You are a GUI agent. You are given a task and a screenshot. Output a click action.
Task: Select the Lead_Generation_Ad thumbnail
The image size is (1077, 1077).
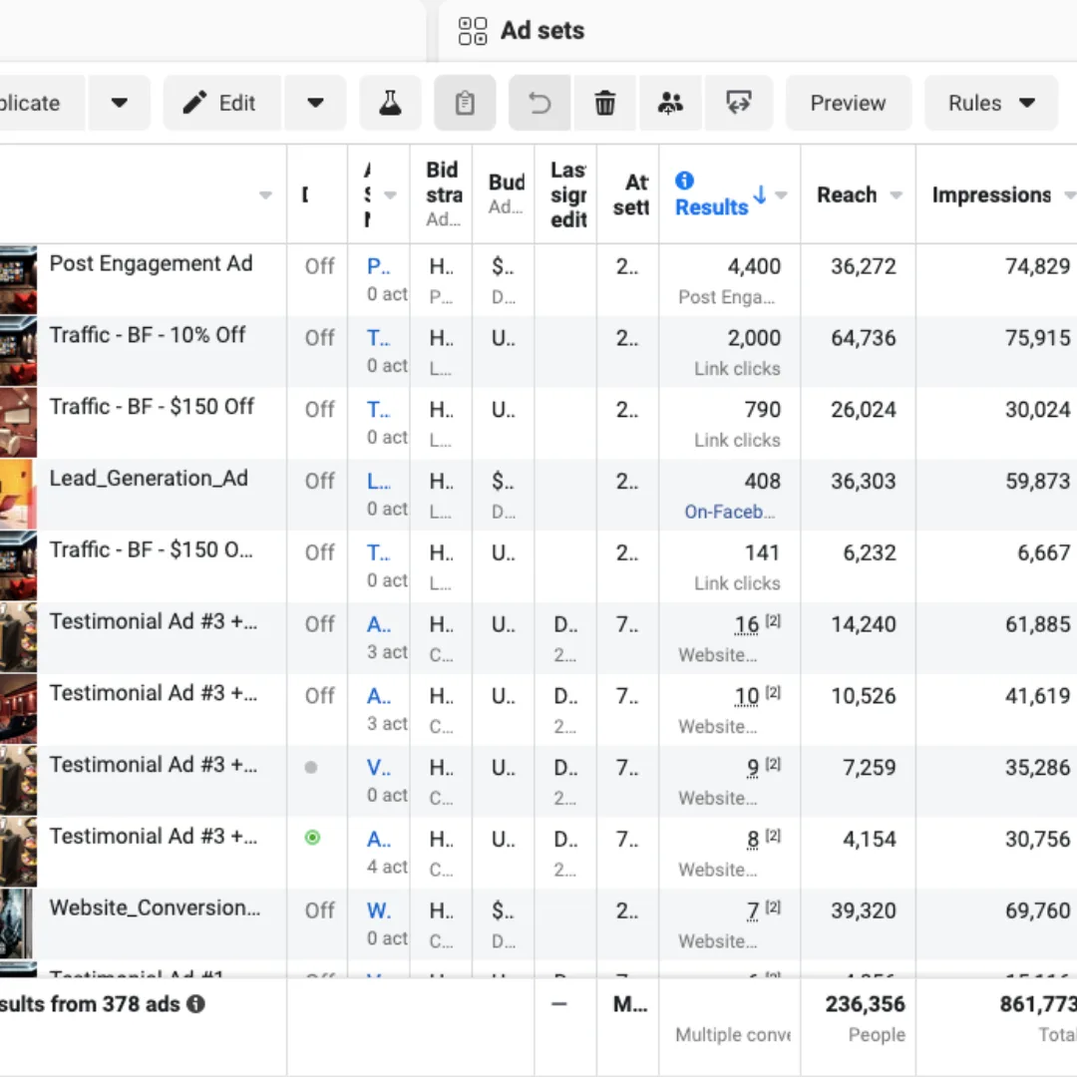[x=18, y=495]
